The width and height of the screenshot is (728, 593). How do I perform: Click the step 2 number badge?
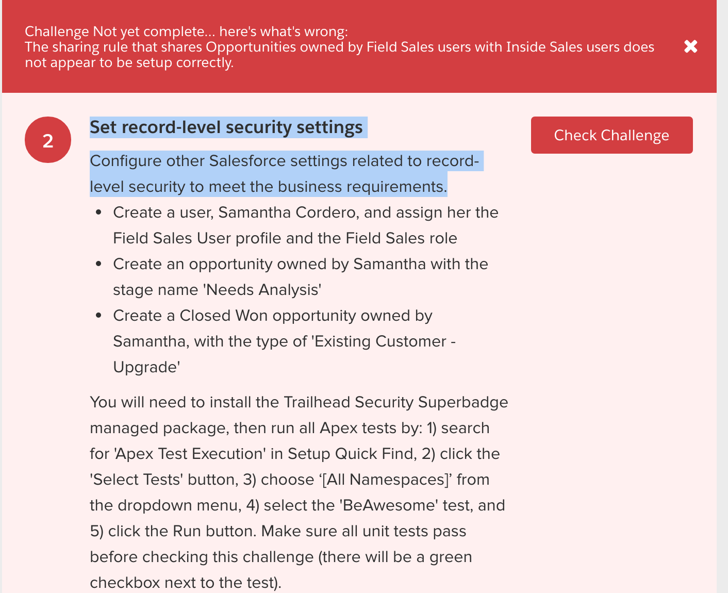click(x=48, y=140)
